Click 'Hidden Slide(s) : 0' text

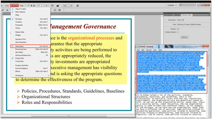point(172,32)
